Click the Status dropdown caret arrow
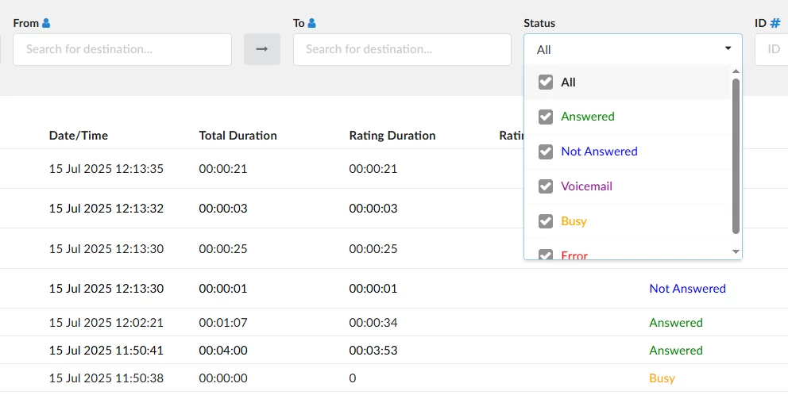The image size is (788, 395). click(x=728, y=49)
